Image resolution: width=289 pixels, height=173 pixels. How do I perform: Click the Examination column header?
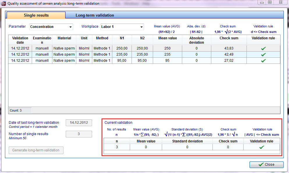coord(42,40)
